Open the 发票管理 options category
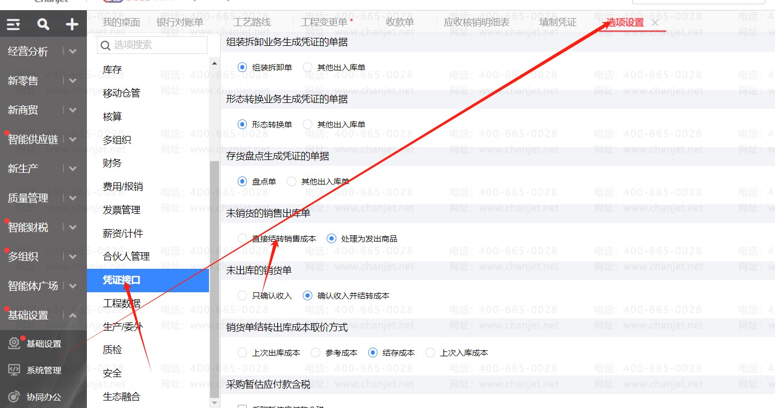The height and width of the screenshot is (408, 775). [122, 210]
